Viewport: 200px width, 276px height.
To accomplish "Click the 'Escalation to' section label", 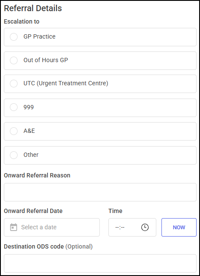I will pyautogui.click(x=22, y=21).
